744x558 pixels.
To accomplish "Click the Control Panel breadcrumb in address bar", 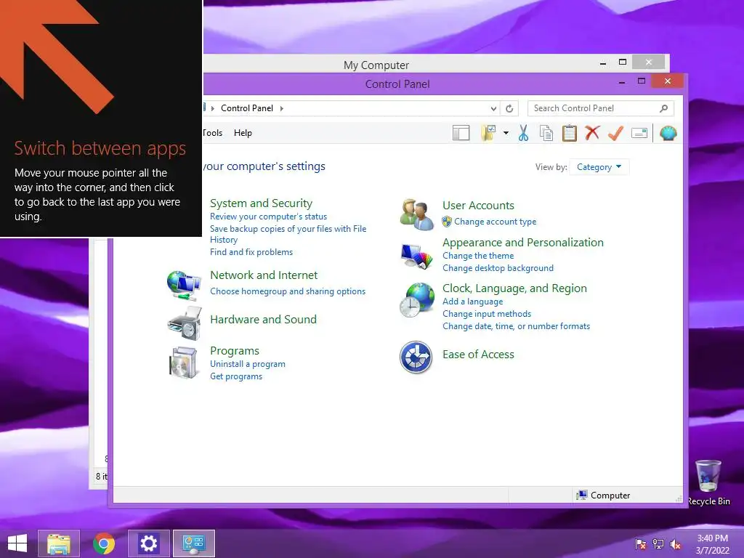I will [x=247, y=109].
